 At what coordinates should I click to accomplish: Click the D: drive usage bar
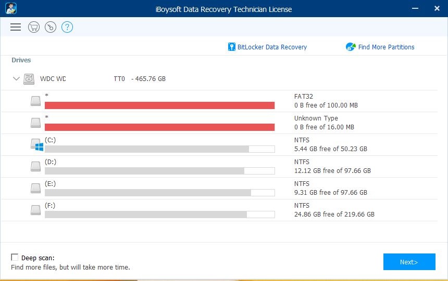point(160,171)
